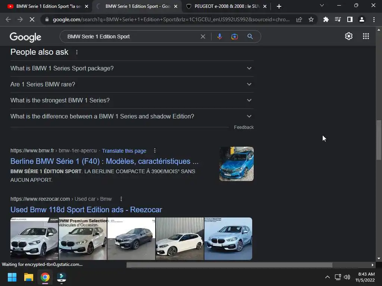Image resolution: width=382 pixels, height=286 pixels.
Task: Click the vertical page scrollbar thumb
Action: click(x=379, y=140)
